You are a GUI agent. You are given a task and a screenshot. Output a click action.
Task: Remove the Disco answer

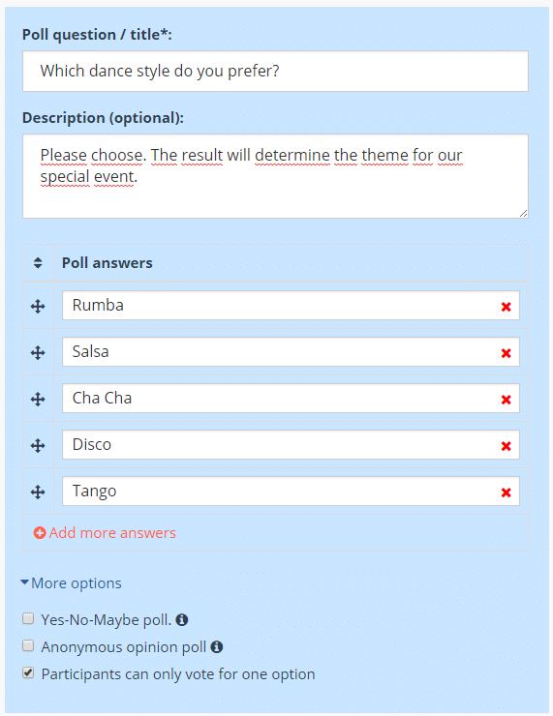click(506, 446)
